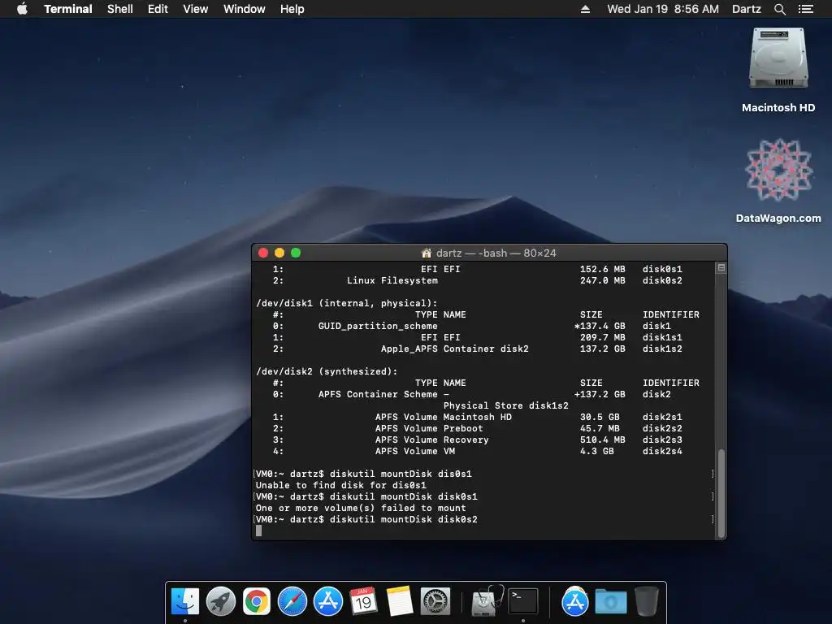The image size is (832, 624).
Task: Open the blue Downloads folder in Dock
Action: pos(611,602)
